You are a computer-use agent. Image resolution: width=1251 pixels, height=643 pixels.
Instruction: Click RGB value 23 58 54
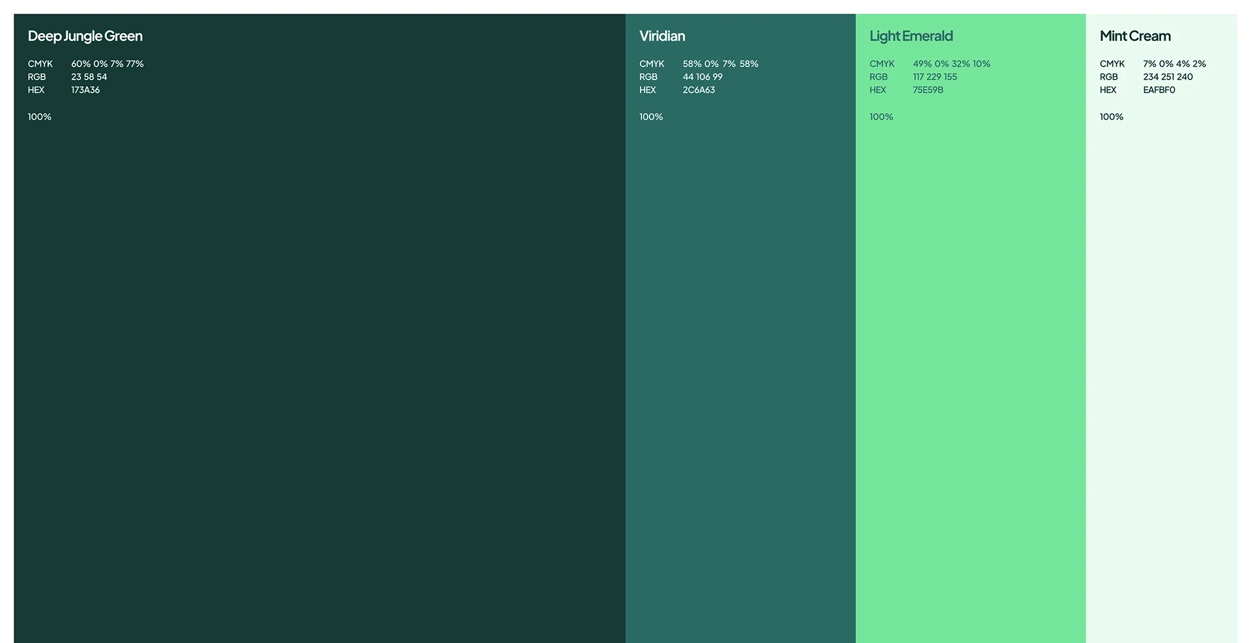tap(89, 77)
